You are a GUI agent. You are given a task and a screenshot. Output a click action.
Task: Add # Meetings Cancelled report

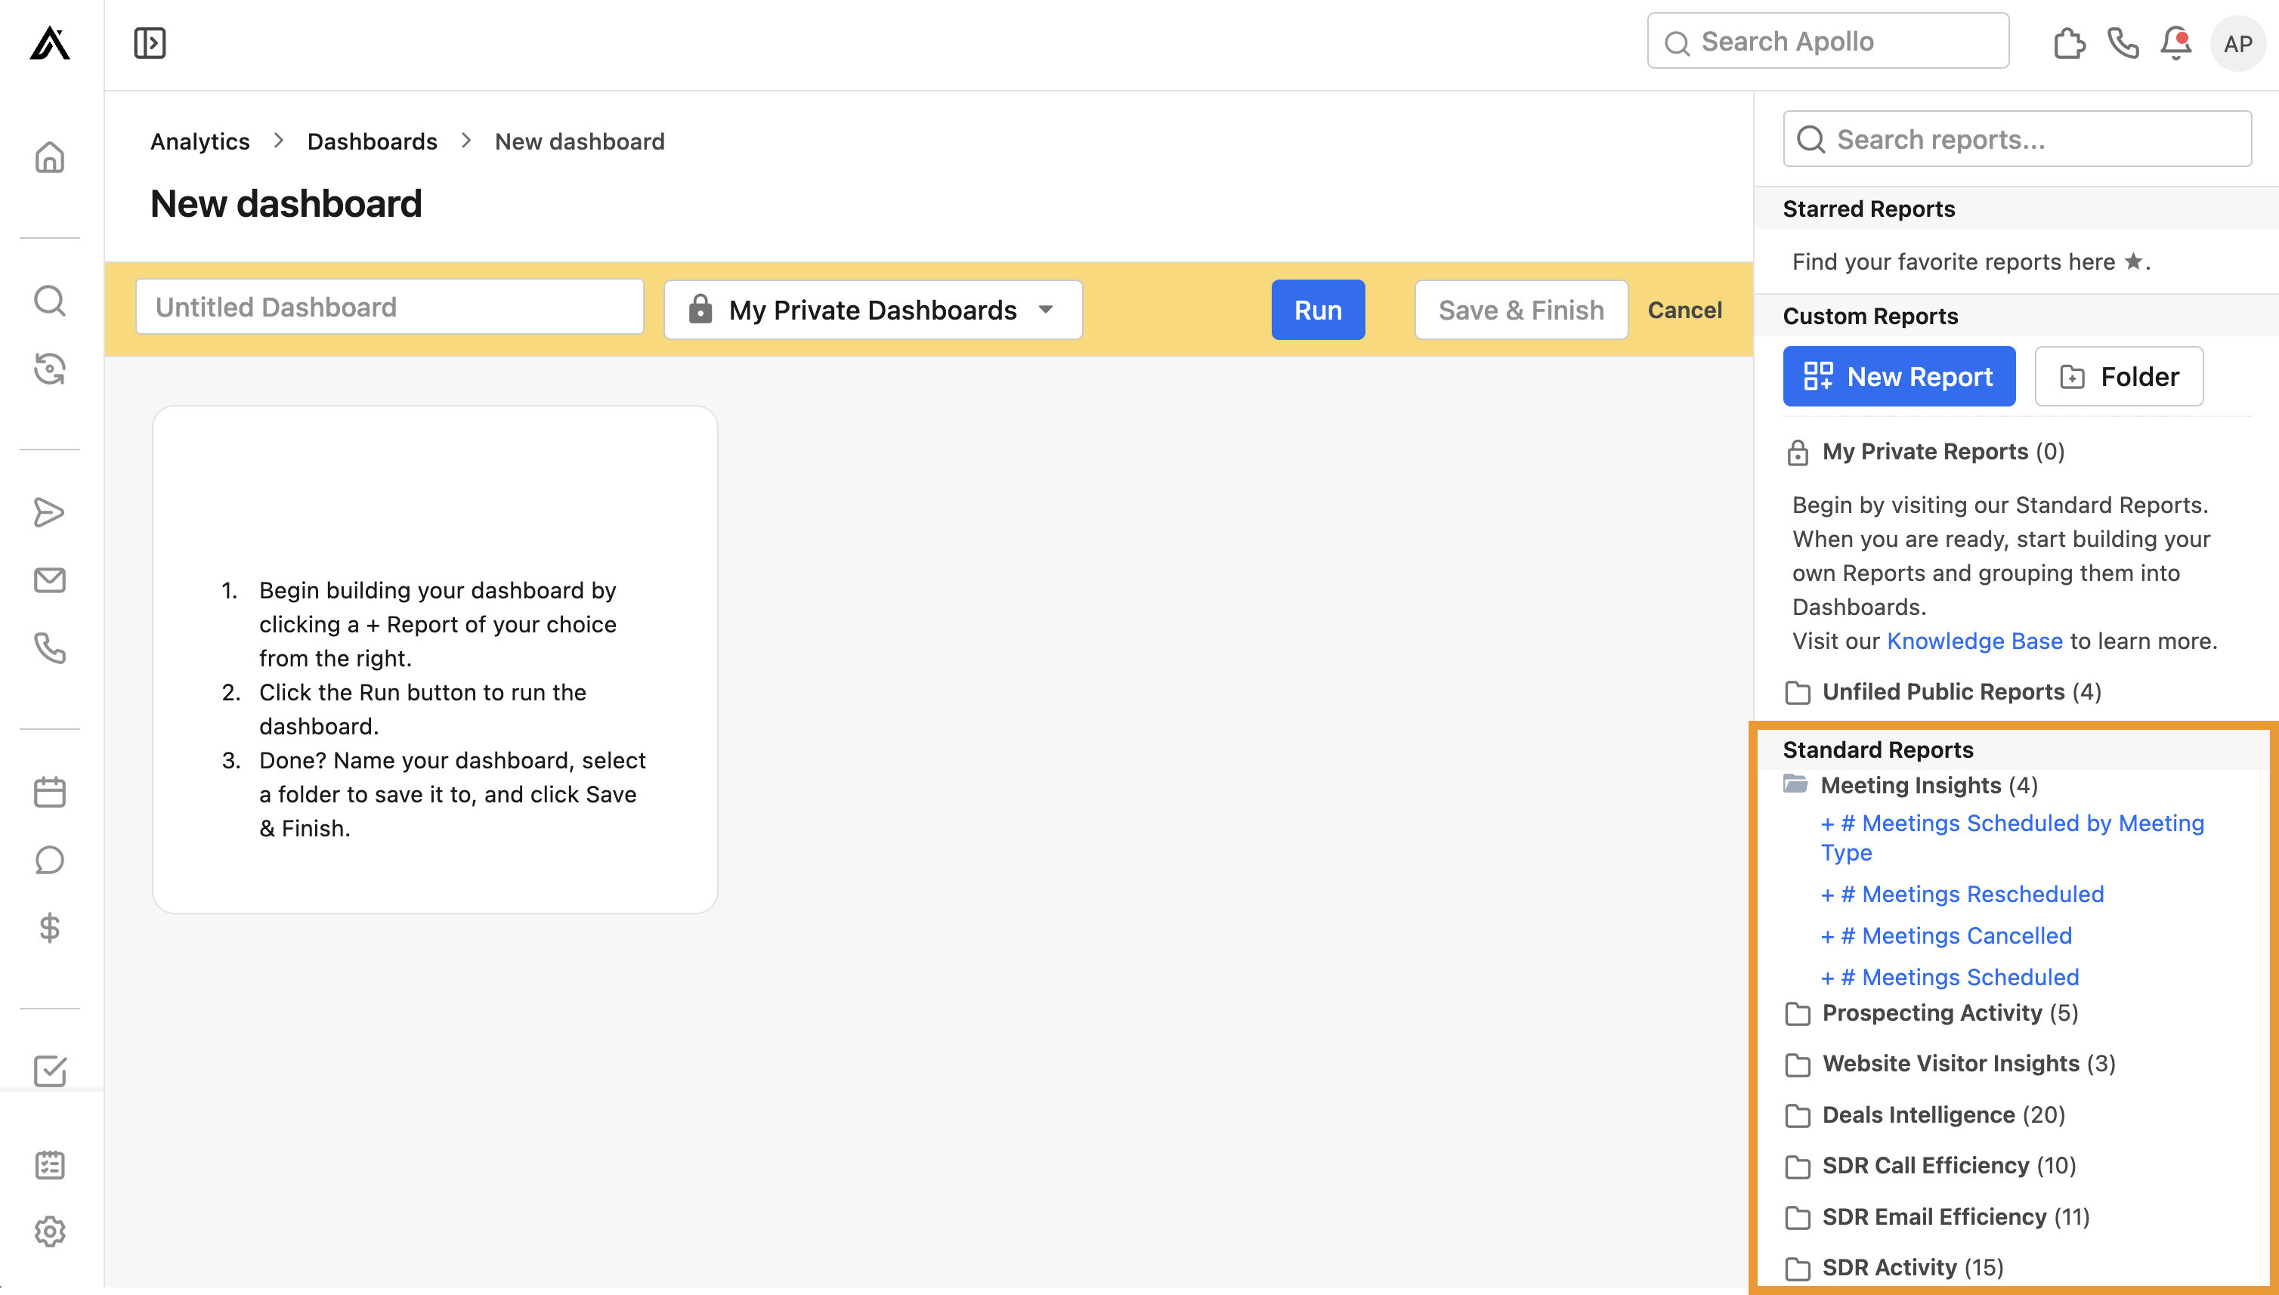[x=1946, y=935]
